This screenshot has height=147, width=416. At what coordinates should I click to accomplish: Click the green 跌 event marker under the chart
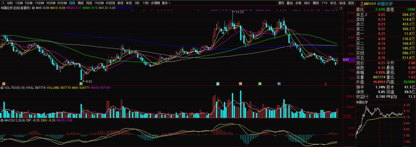(81, 84)
